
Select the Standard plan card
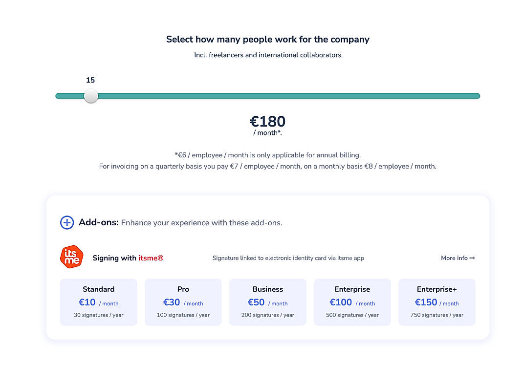[x=98, y=302]
